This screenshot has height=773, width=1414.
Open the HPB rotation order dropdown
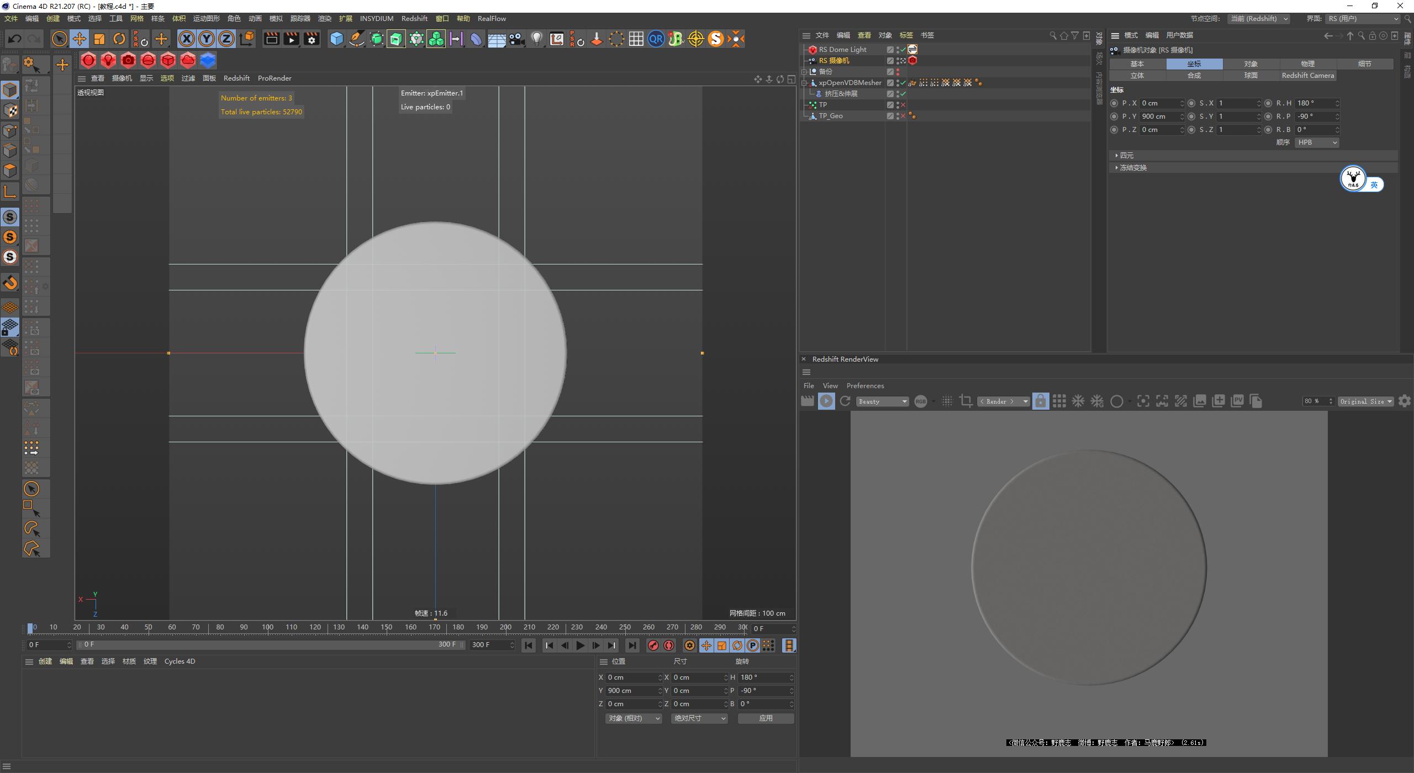coord(1316,142)
